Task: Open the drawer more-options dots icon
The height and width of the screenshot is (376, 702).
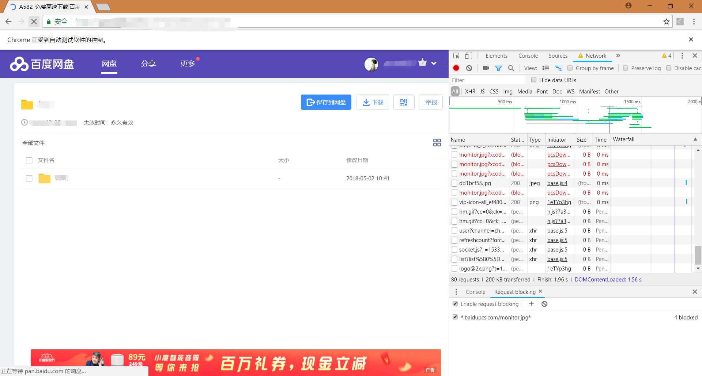Action: 456,292
